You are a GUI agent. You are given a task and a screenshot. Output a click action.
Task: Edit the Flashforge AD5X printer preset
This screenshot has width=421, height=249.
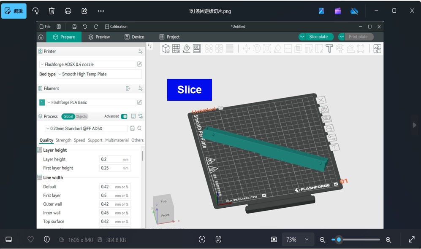[139, 64]
